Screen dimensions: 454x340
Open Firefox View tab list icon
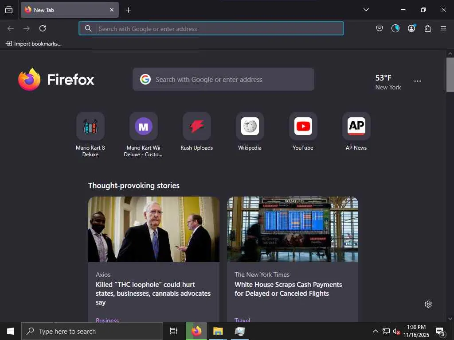point(9,10)
